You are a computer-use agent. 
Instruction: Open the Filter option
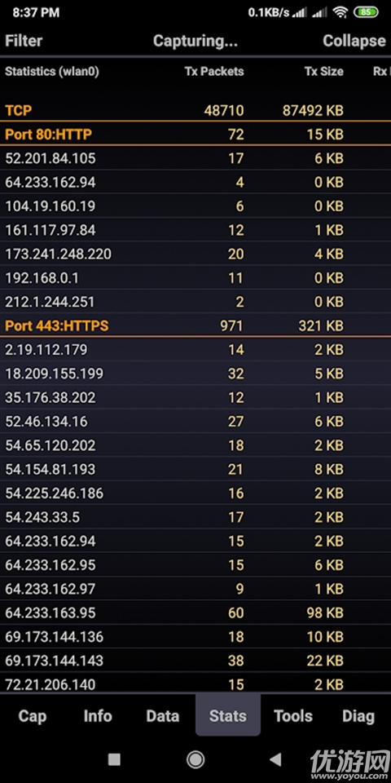coord(24,41)
